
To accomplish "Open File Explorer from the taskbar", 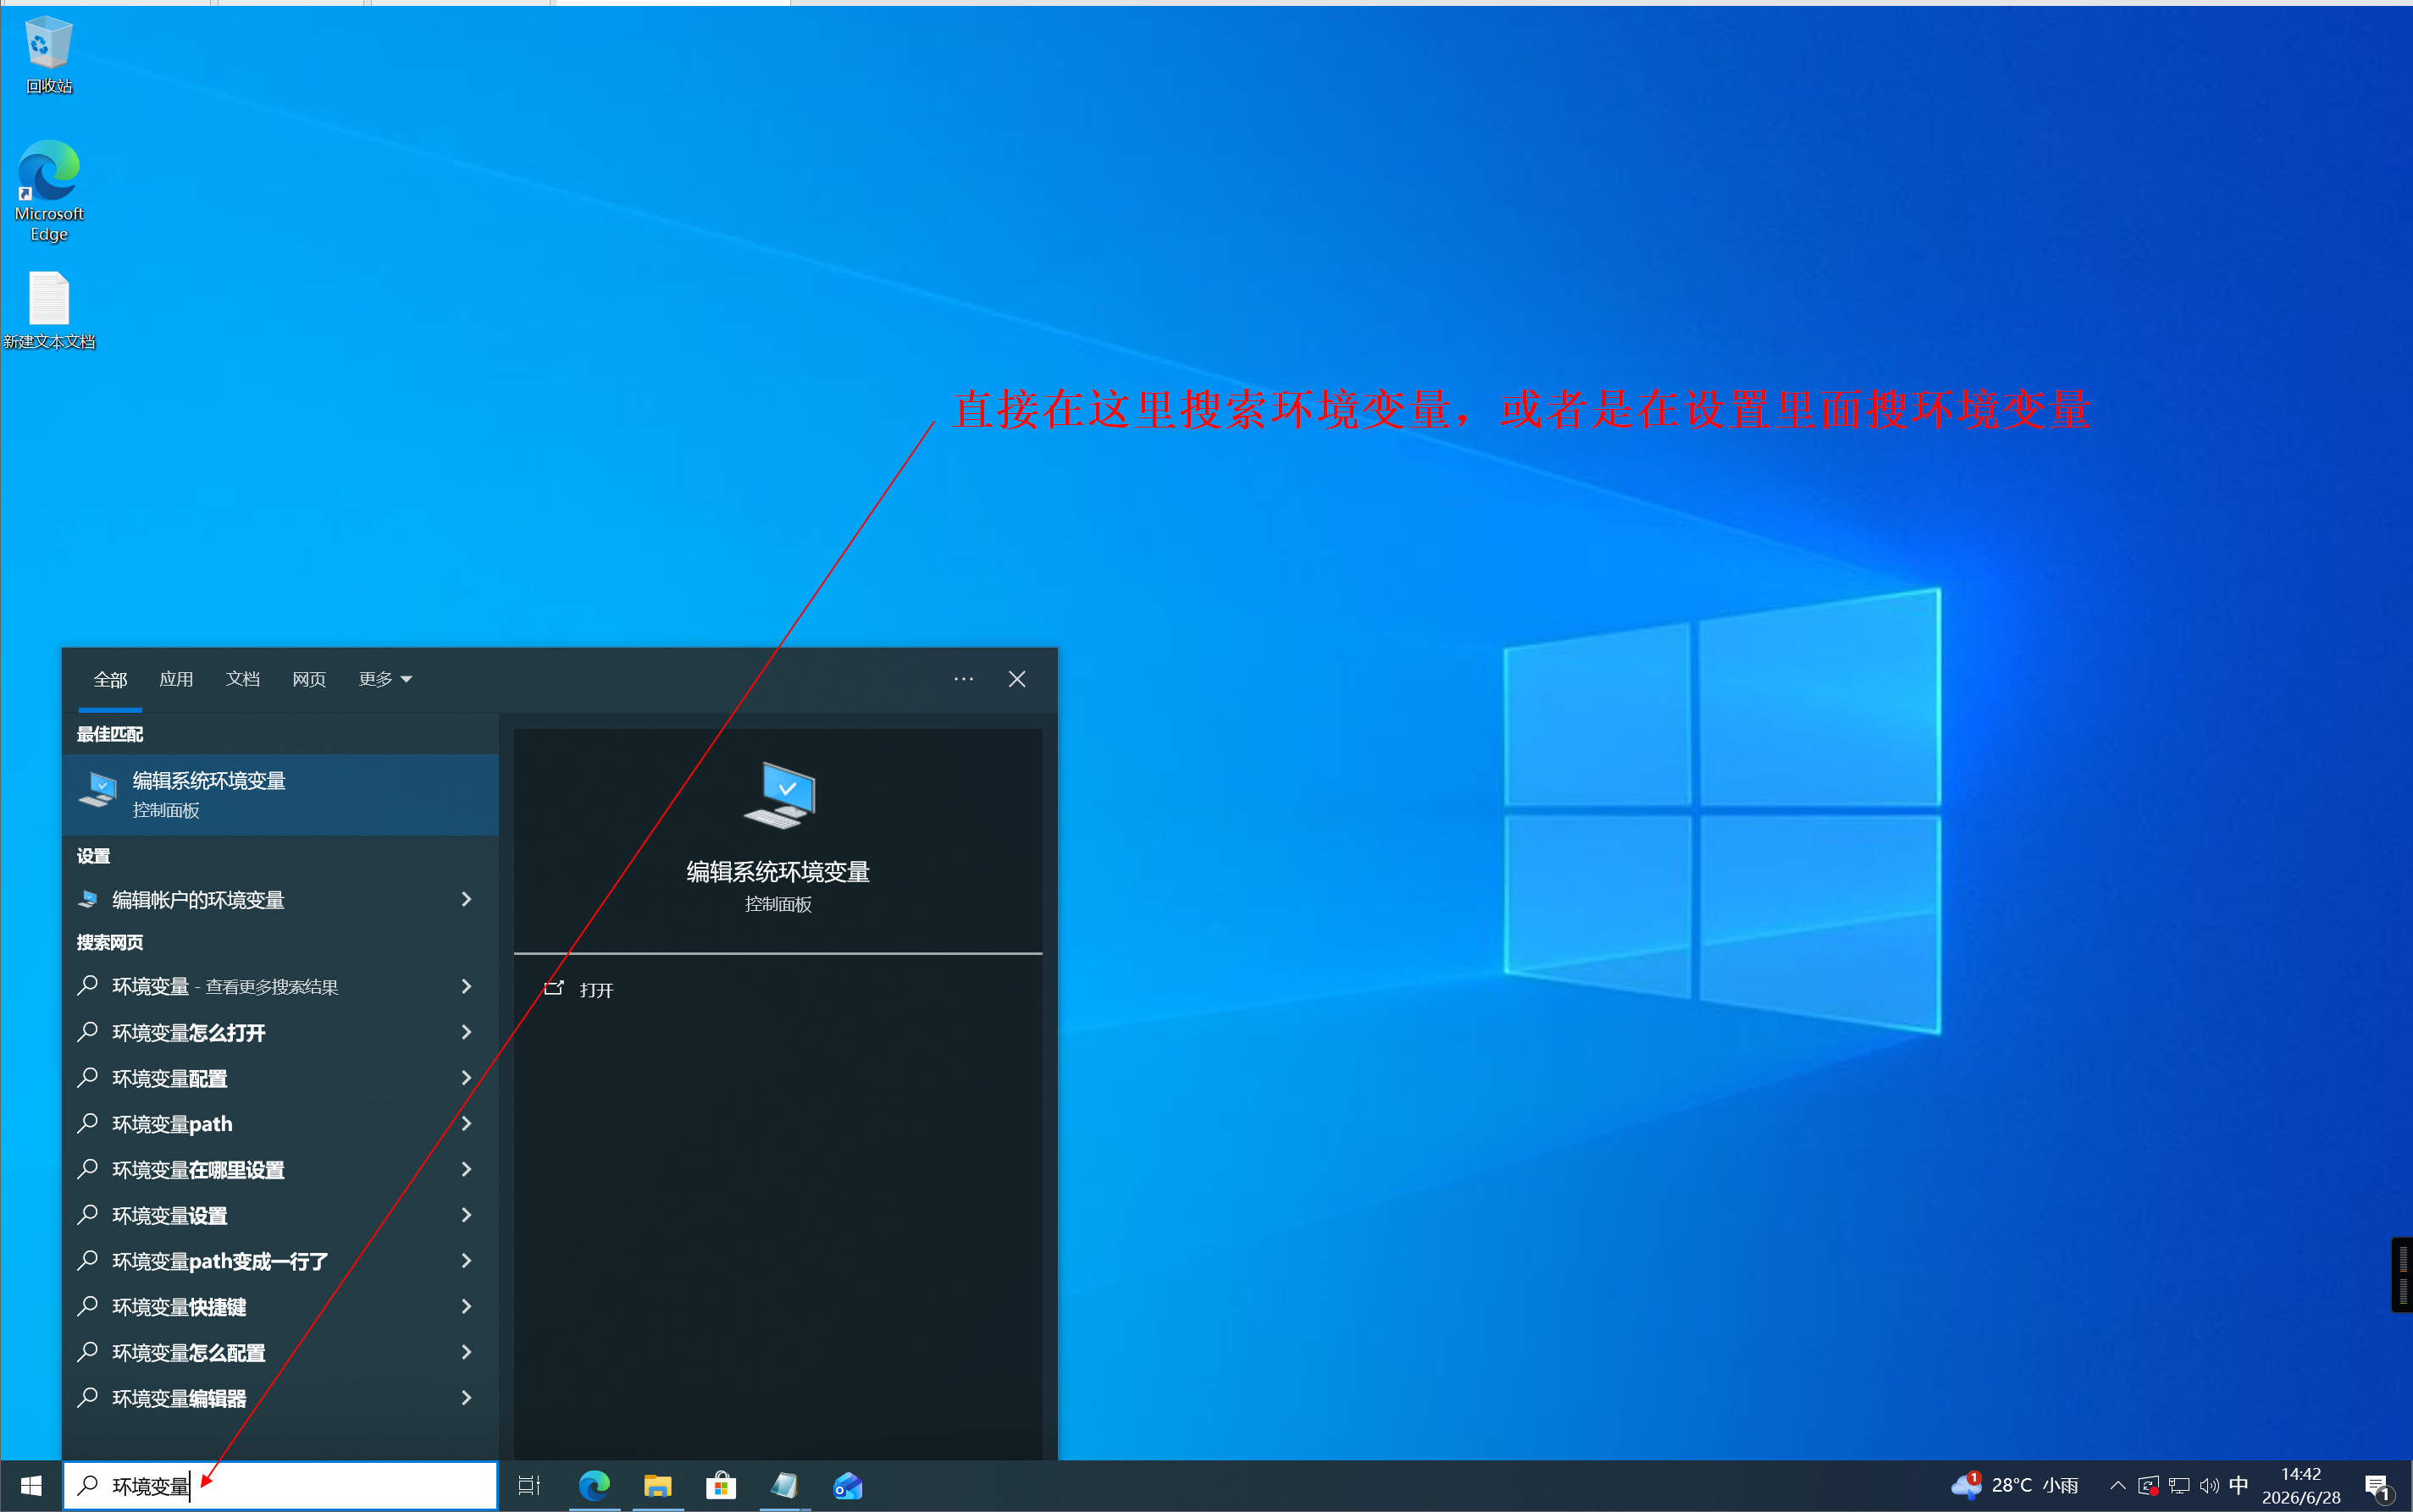I will point(657,1486).
